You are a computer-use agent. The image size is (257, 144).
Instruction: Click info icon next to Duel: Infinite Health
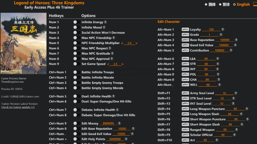(x=114, y=96)
